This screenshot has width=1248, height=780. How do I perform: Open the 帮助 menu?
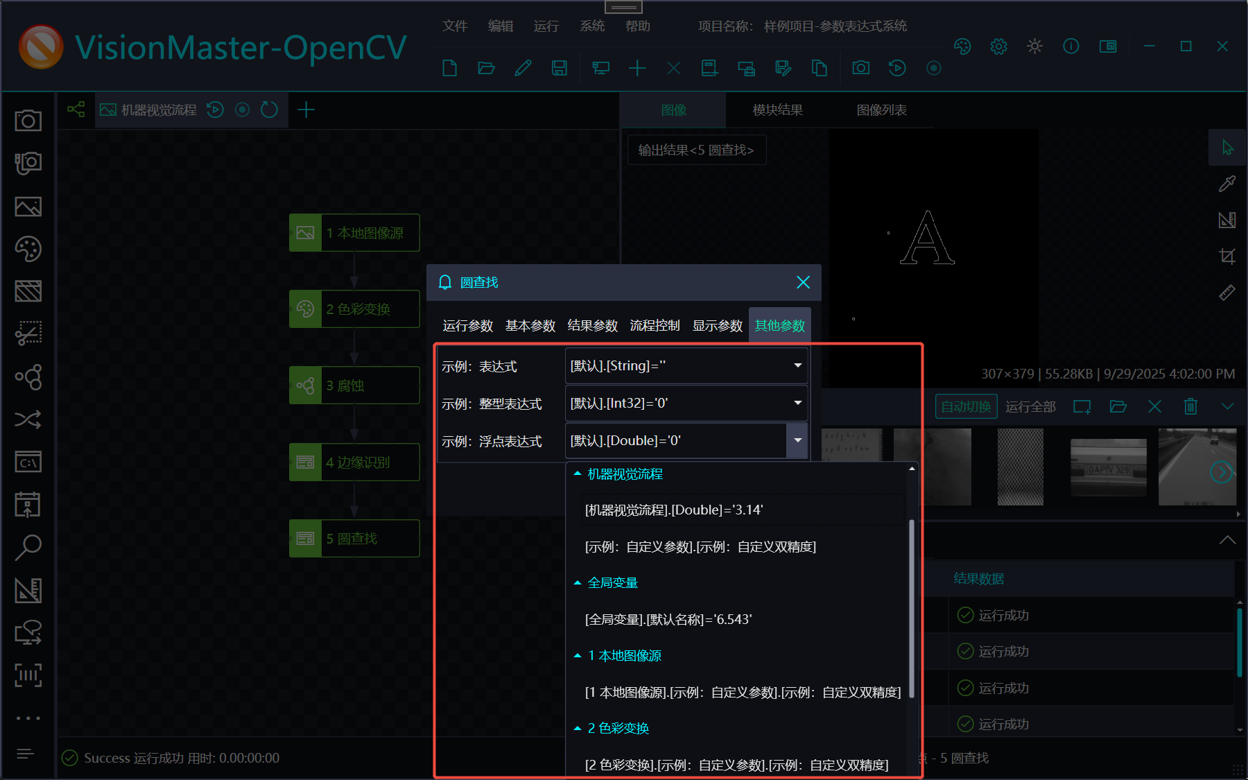pos(638,26)
